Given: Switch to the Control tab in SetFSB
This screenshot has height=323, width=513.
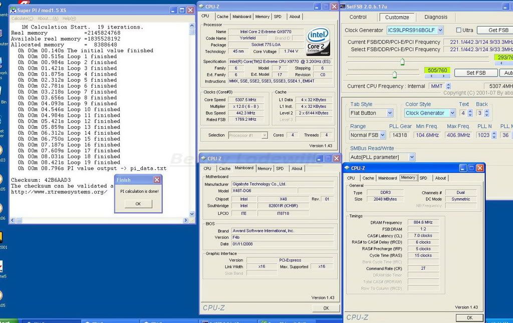Looking at the screenshot, I should coord(358,17).
